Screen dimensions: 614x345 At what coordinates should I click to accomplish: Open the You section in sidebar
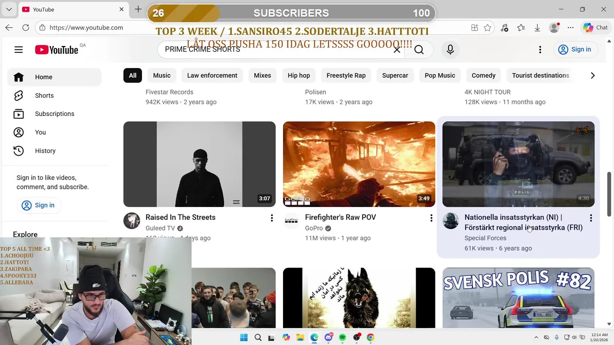(54, 132)
